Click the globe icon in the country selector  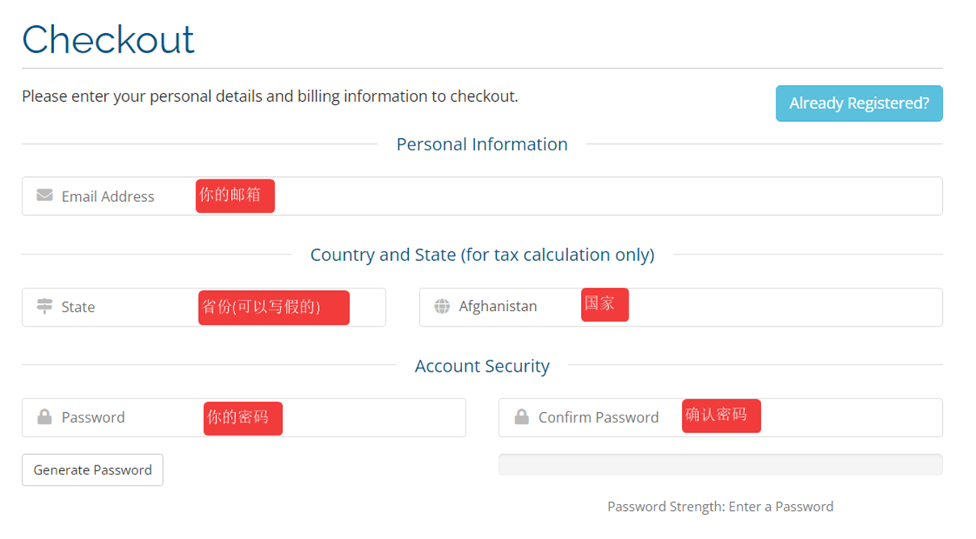(x=442, y=307)
